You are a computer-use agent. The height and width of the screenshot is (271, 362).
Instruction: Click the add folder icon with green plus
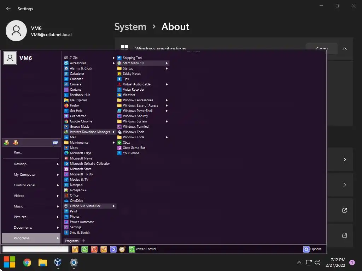6,143
